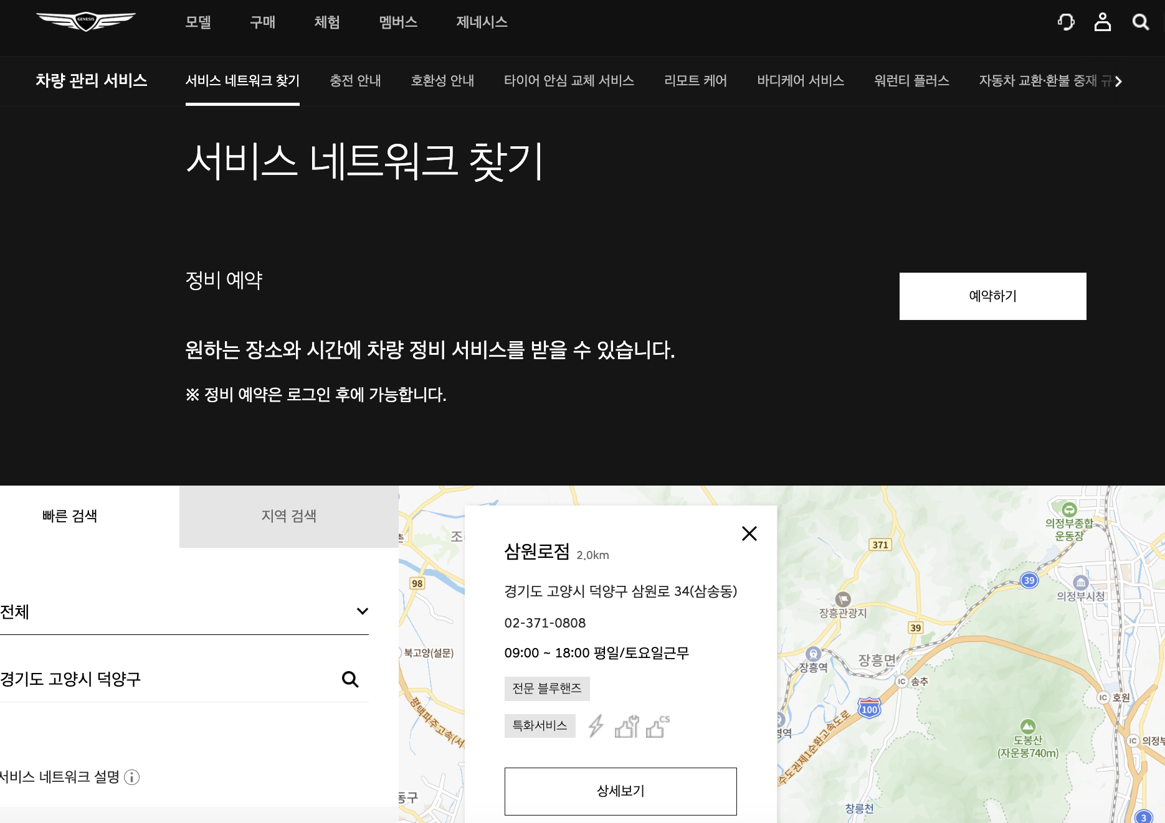The image size is (1165, 823).
Task: Click the road 98 badge on the map
Action: [x=417, y=583]
